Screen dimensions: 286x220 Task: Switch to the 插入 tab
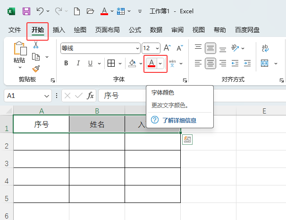click(x=59, y=30)
